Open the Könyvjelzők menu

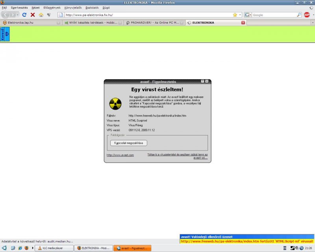pos(73,7)
